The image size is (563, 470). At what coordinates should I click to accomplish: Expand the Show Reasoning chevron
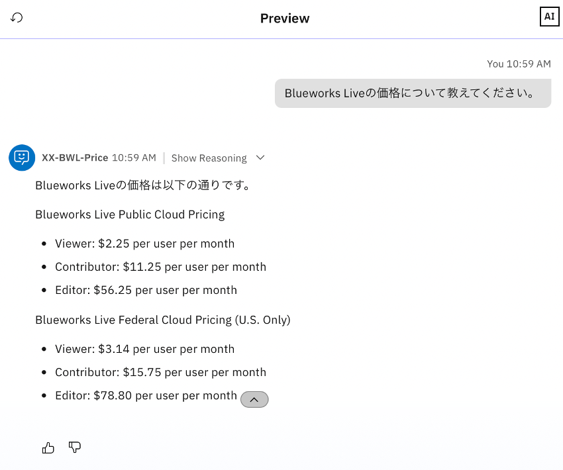[x=260, y=158]
